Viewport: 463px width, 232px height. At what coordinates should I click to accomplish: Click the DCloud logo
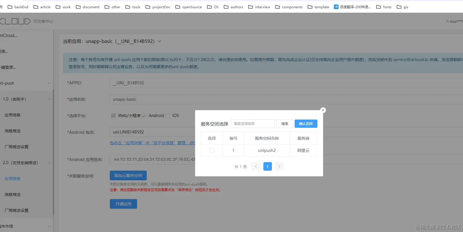pos(15,21)
